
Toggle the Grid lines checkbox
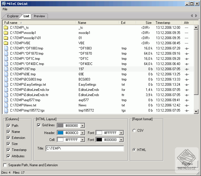(39, 125)
